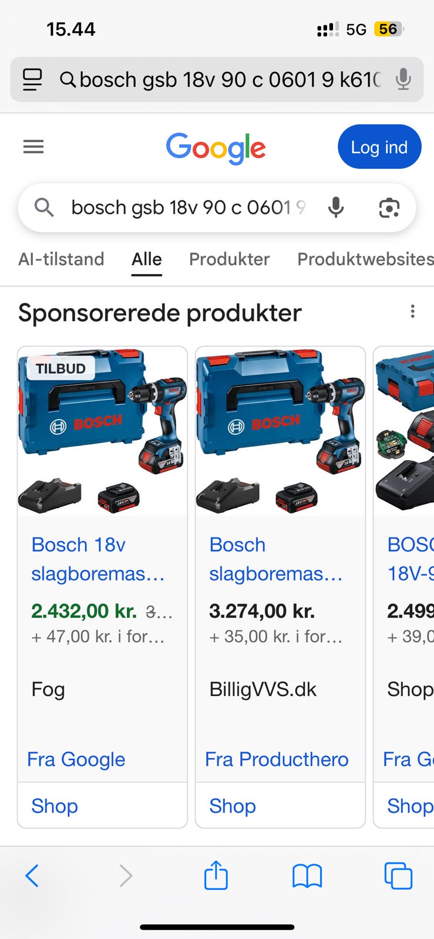The height and width of the screenshot is (939, 434).
Task: Tap the Safari share icon
Action: 216,875
